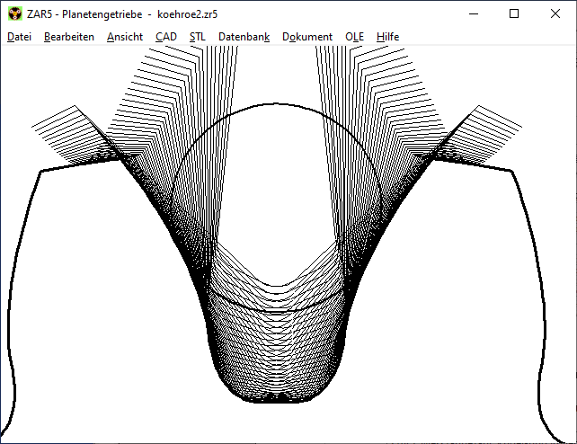Viewport: 577px width, 444px height.
Task: Expand the Ansicht menu
Action: click(124, 37)
